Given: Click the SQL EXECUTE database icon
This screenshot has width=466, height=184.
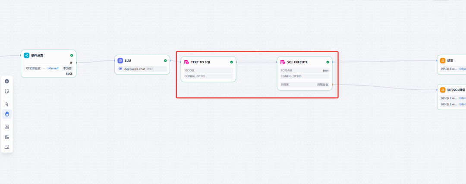Looking at the screenshot, I should [x=283, y=62].
